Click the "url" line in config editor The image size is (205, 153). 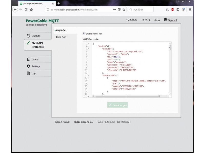(x=125, y=52)
